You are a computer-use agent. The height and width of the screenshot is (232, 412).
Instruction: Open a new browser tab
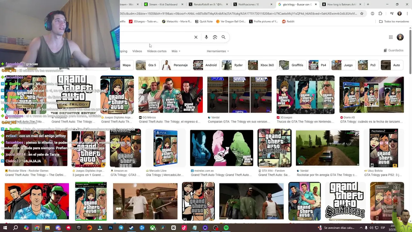click(x=368, y=5)
